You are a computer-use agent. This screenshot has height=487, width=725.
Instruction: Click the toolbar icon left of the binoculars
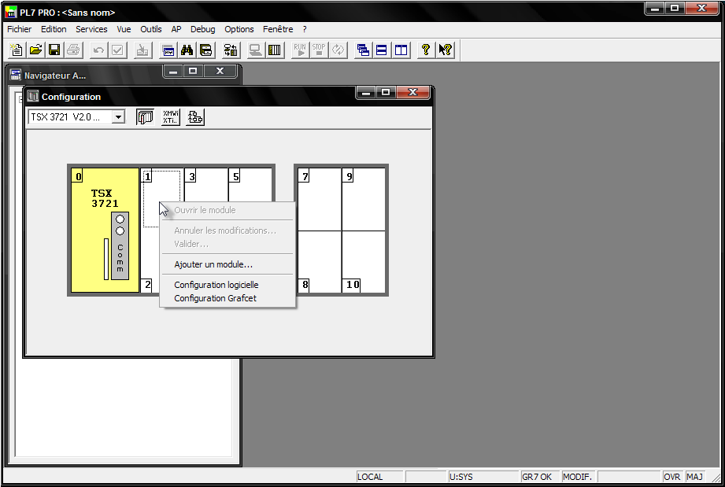tap(168, 50)
